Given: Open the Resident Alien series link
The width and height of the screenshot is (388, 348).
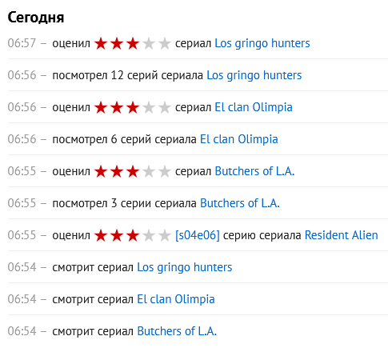Looking at the screenshot, I should pos(342,235).
